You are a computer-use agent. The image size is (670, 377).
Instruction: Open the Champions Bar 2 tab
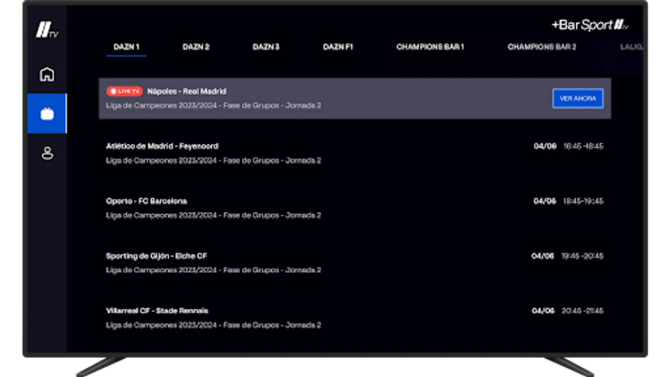[542, 47]
